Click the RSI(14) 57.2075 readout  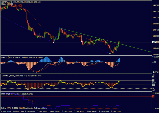click(x=35, y=76)
